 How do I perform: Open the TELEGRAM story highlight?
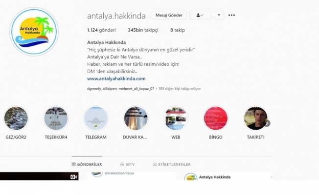[x=96, y=118]
